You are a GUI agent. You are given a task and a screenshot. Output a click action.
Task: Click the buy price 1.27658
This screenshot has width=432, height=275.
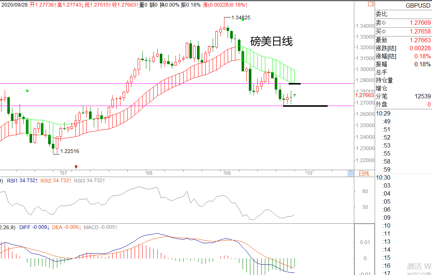[x=420, y=31]
